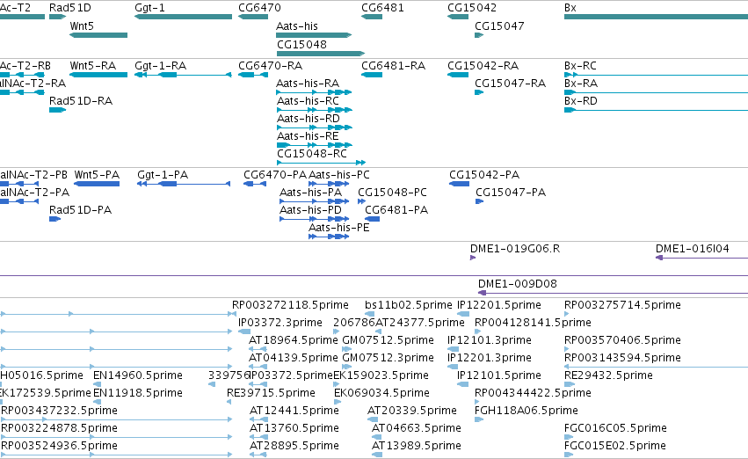Viewport: 748px width, 459px height.
Task: Click the RP003143594.5prime EST label
Action: pyautogui.click(x=622, y=358)
